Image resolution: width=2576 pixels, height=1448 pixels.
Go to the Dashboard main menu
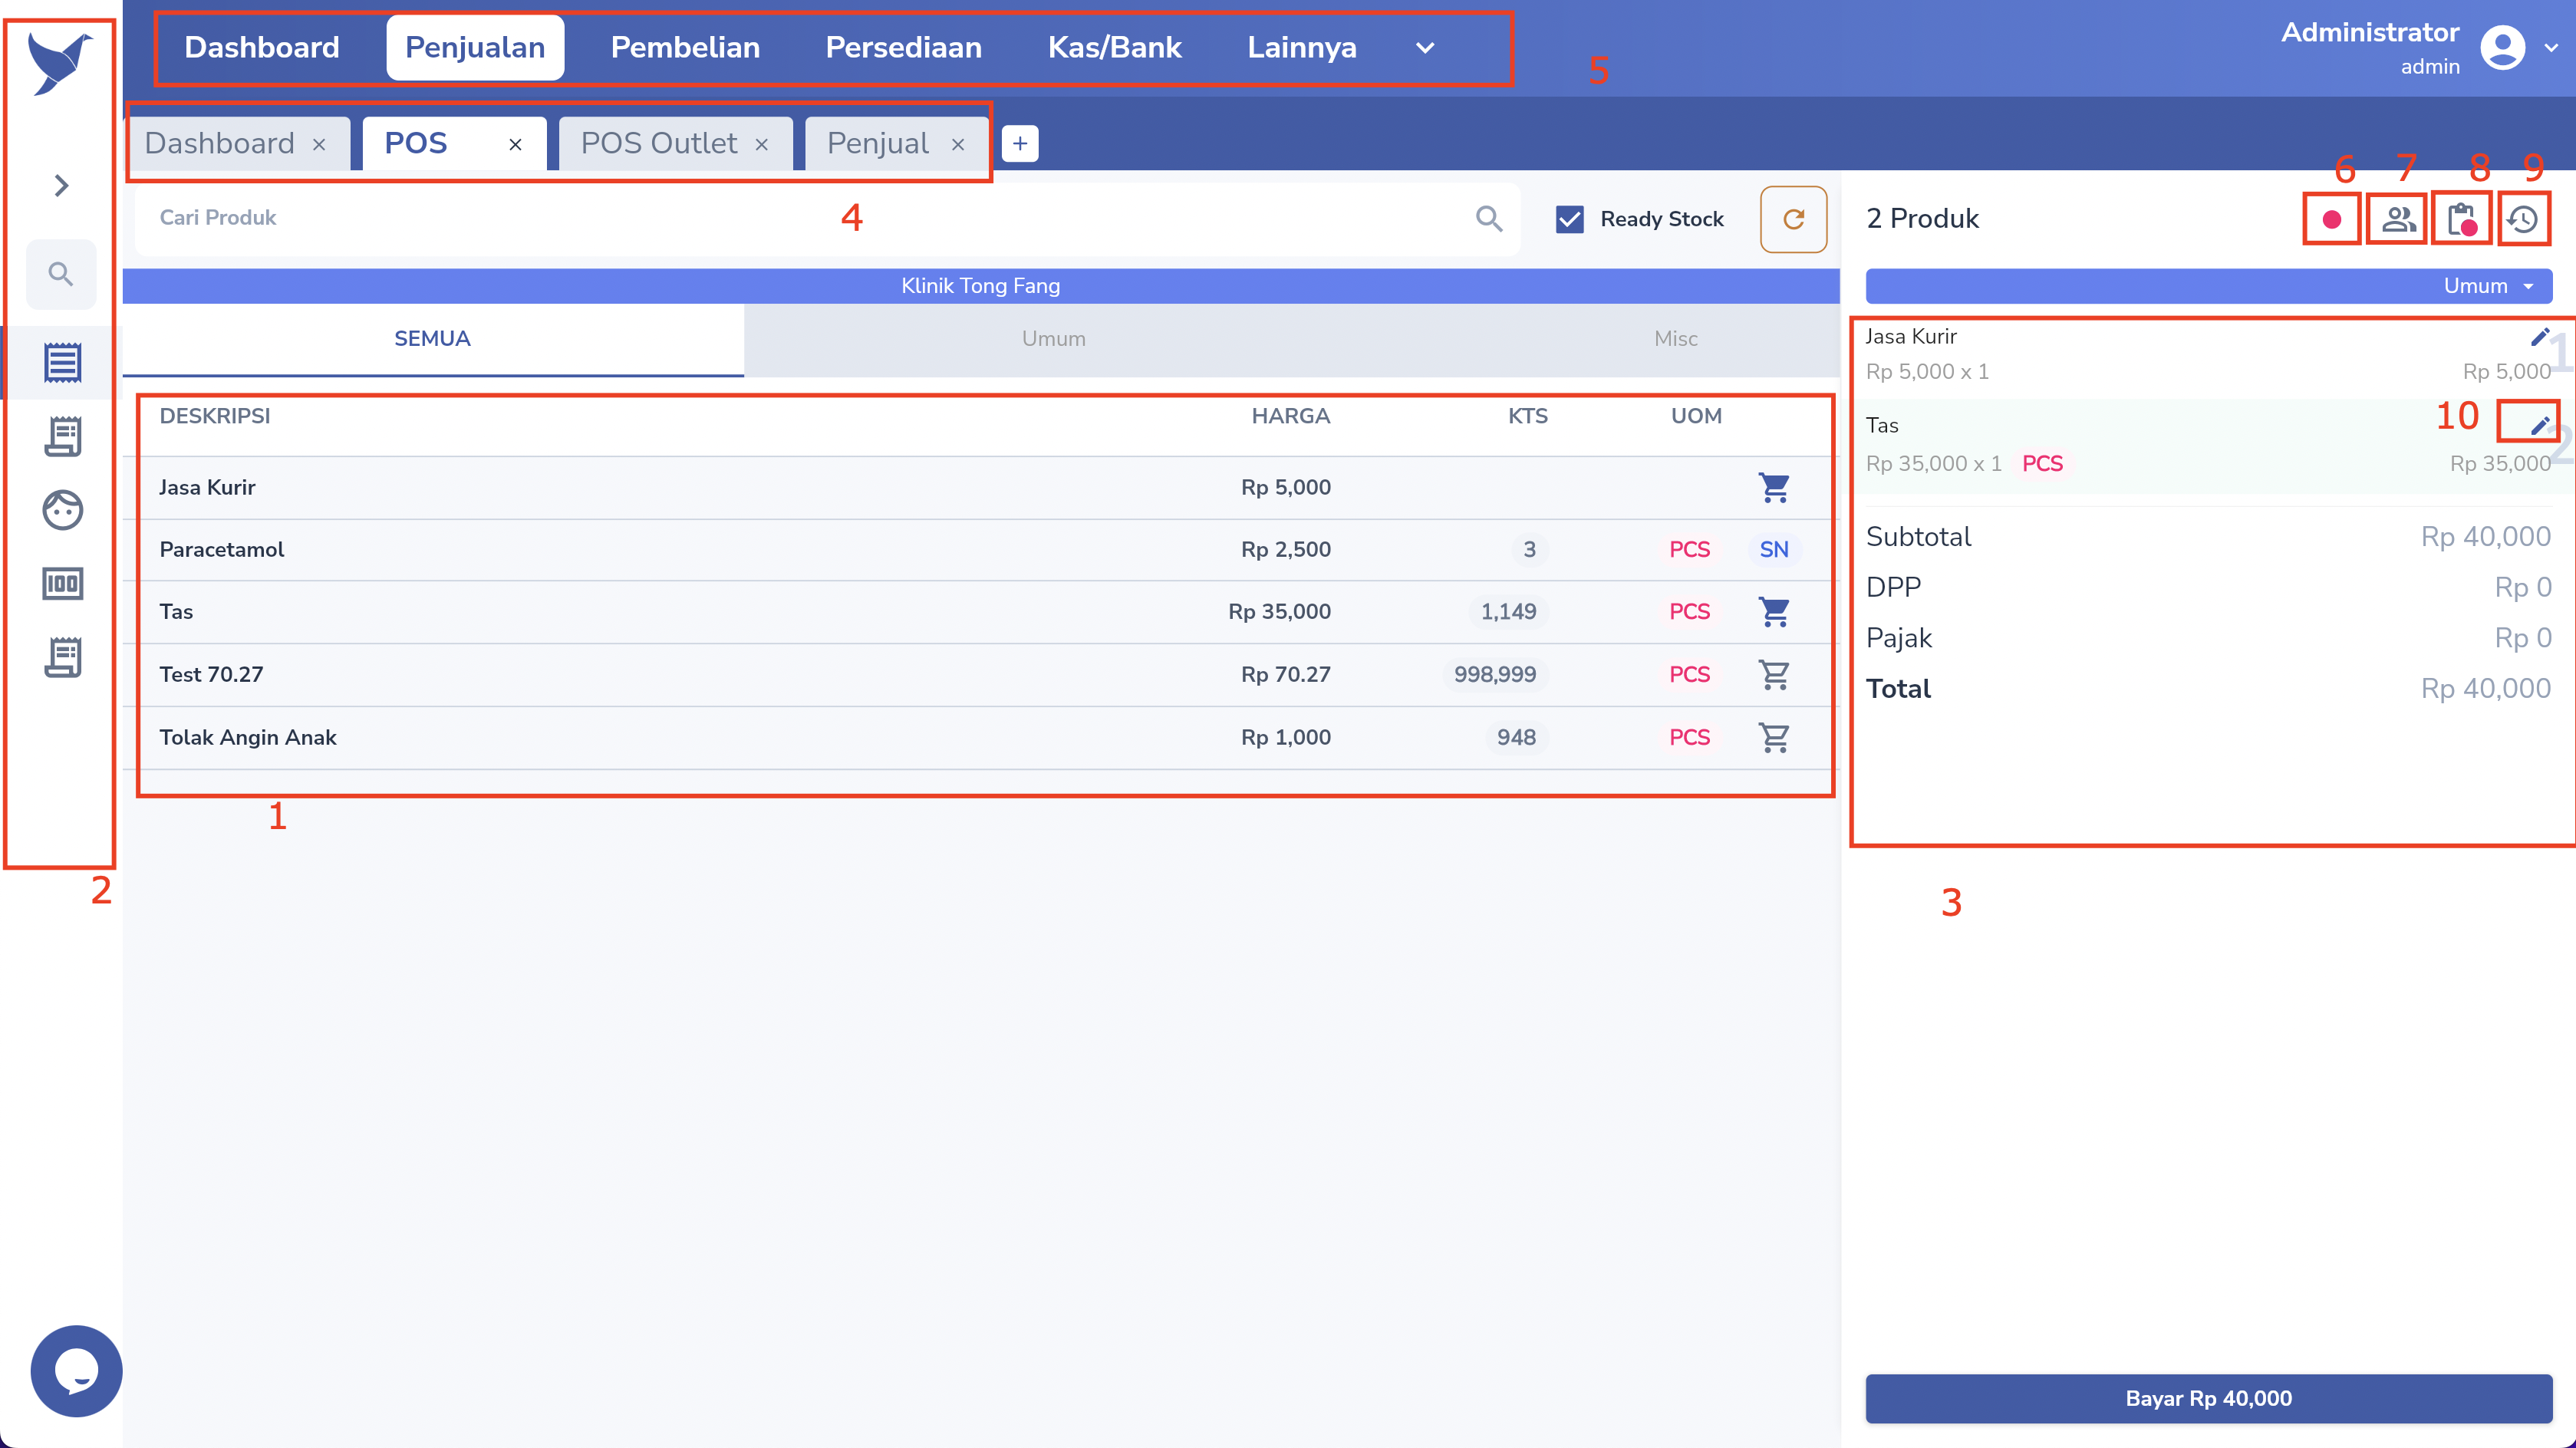pyautogui.click(x=262, y=47)
